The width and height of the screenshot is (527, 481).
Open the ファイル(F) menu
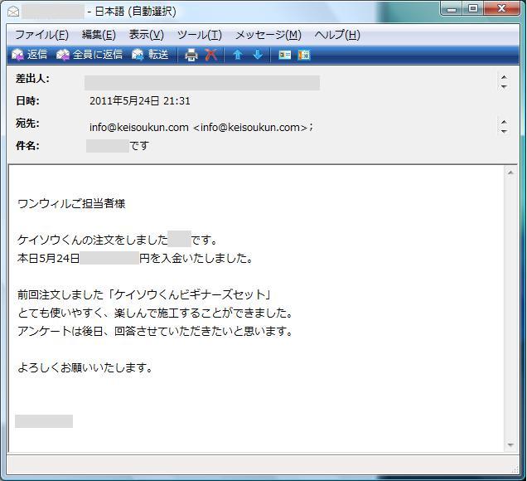pos(41,35)
